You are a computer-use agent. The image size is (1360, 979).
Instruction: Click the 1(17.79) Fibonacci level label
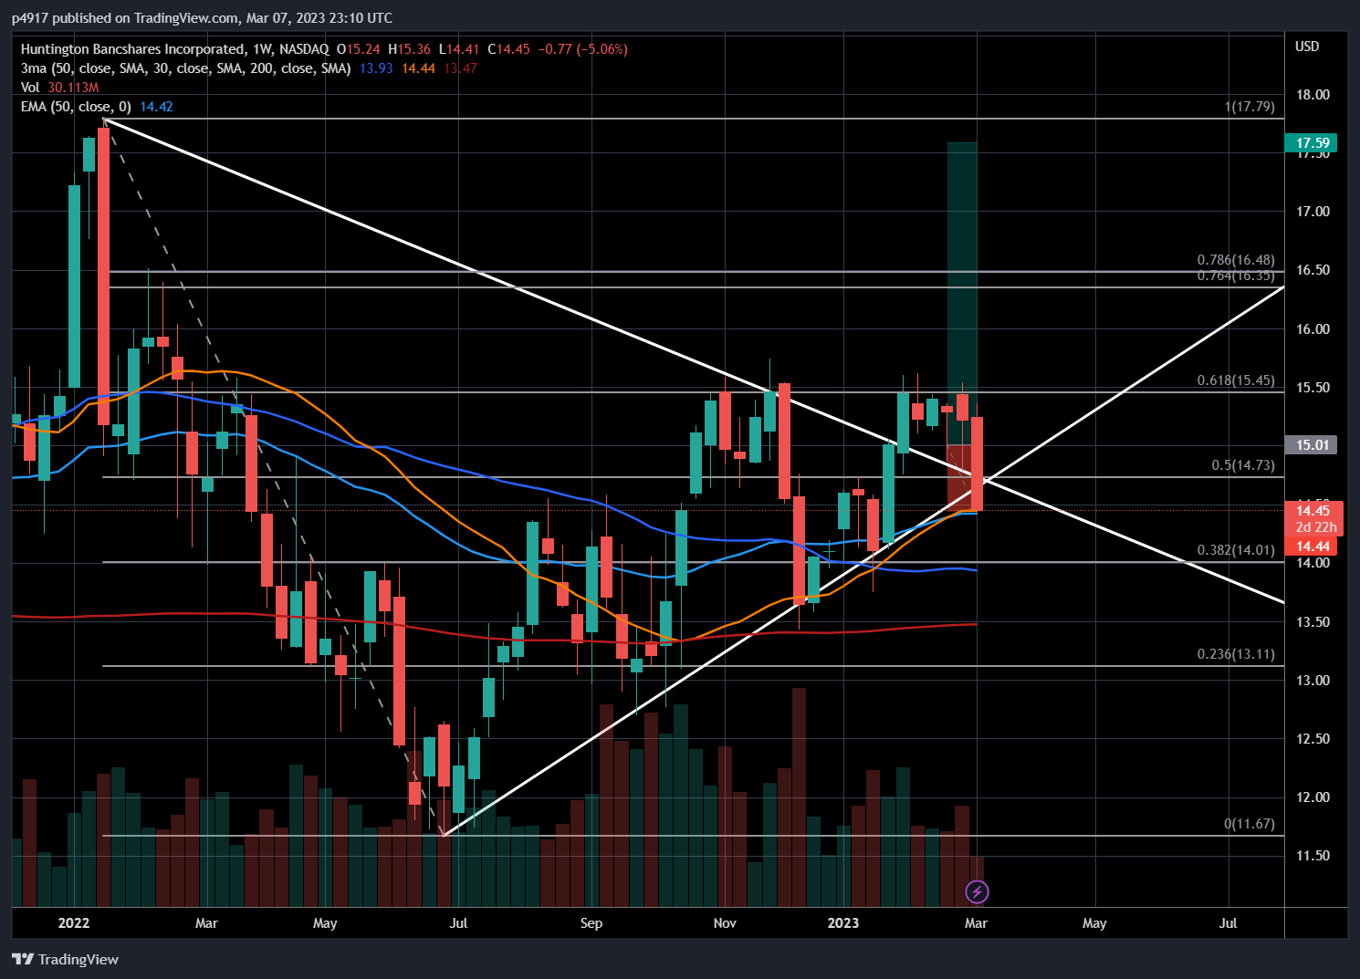pos(1250,107)
